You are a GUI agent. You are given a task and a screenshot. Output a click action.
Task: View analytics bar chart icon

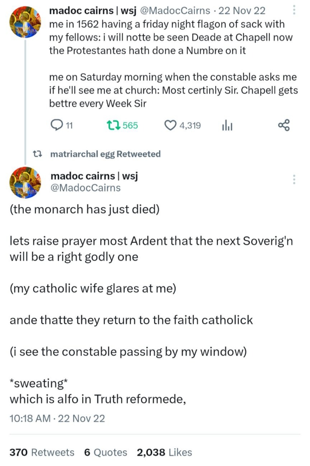point(227,125)
